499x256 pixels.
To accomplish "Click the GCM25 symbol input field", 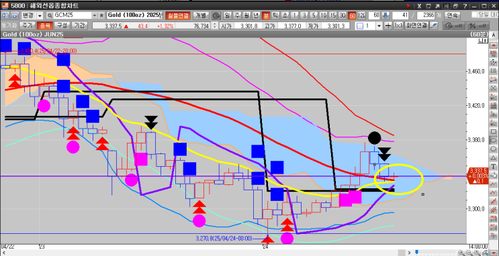I will pyautogui.click(x=73, y=15).
